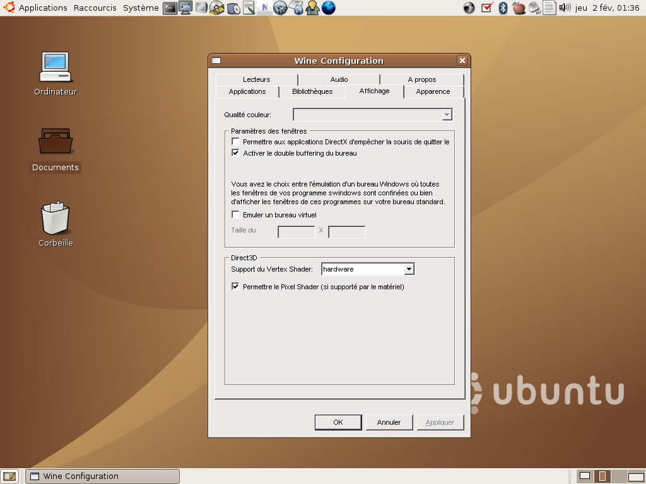Switch to the Applications tab in Wine

coord(247,91)
